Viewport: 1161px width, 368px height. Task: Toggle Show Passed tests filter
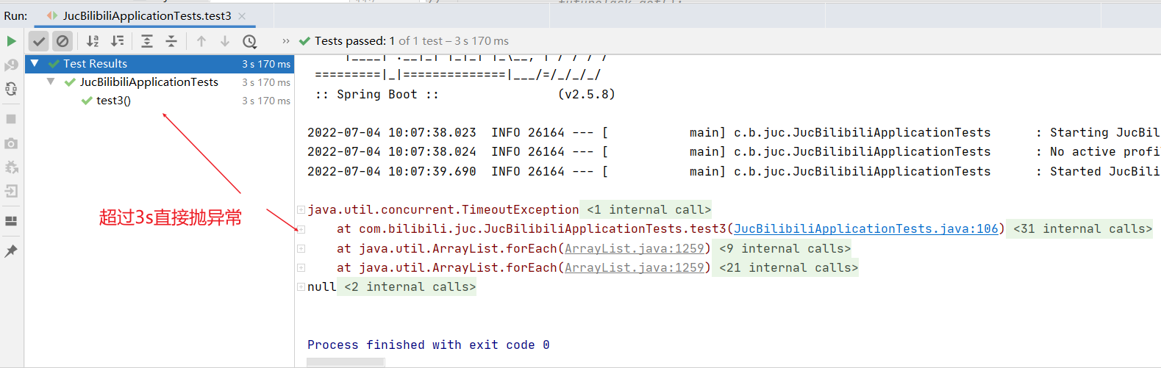pyautogui.click(x=39, y=41)
